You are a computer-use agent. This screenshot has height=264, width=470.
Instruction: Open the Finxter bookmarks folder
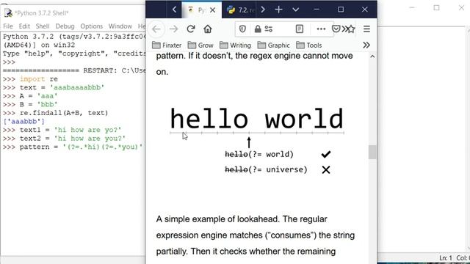(167, 45)
